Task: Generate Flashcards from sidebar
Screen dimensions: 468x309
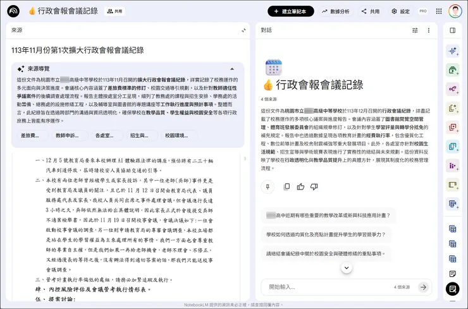Action: pyautogui.click(x=452, y=128)
